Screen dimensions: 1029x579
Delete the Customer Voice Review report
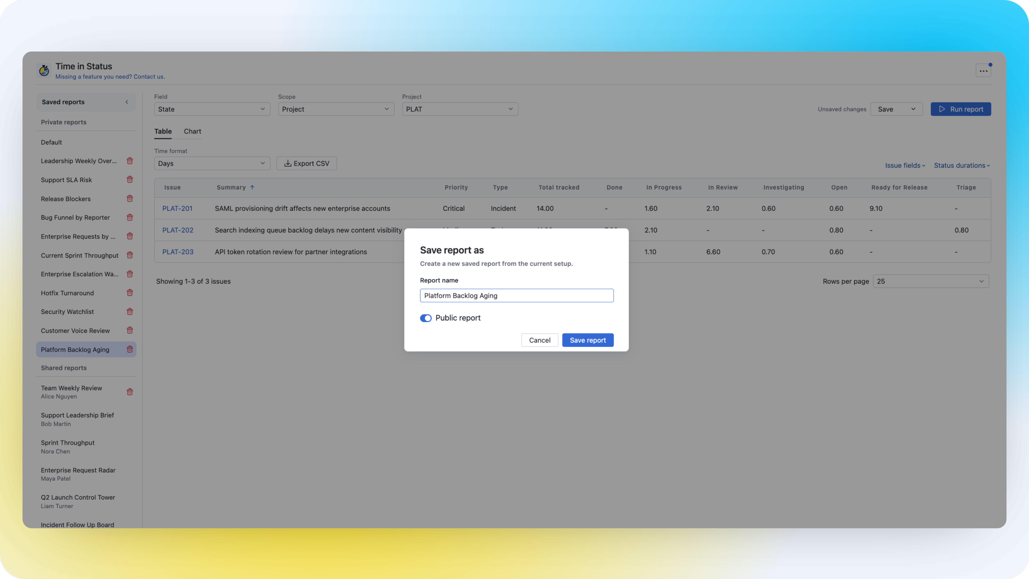click(x=130, y=331)
